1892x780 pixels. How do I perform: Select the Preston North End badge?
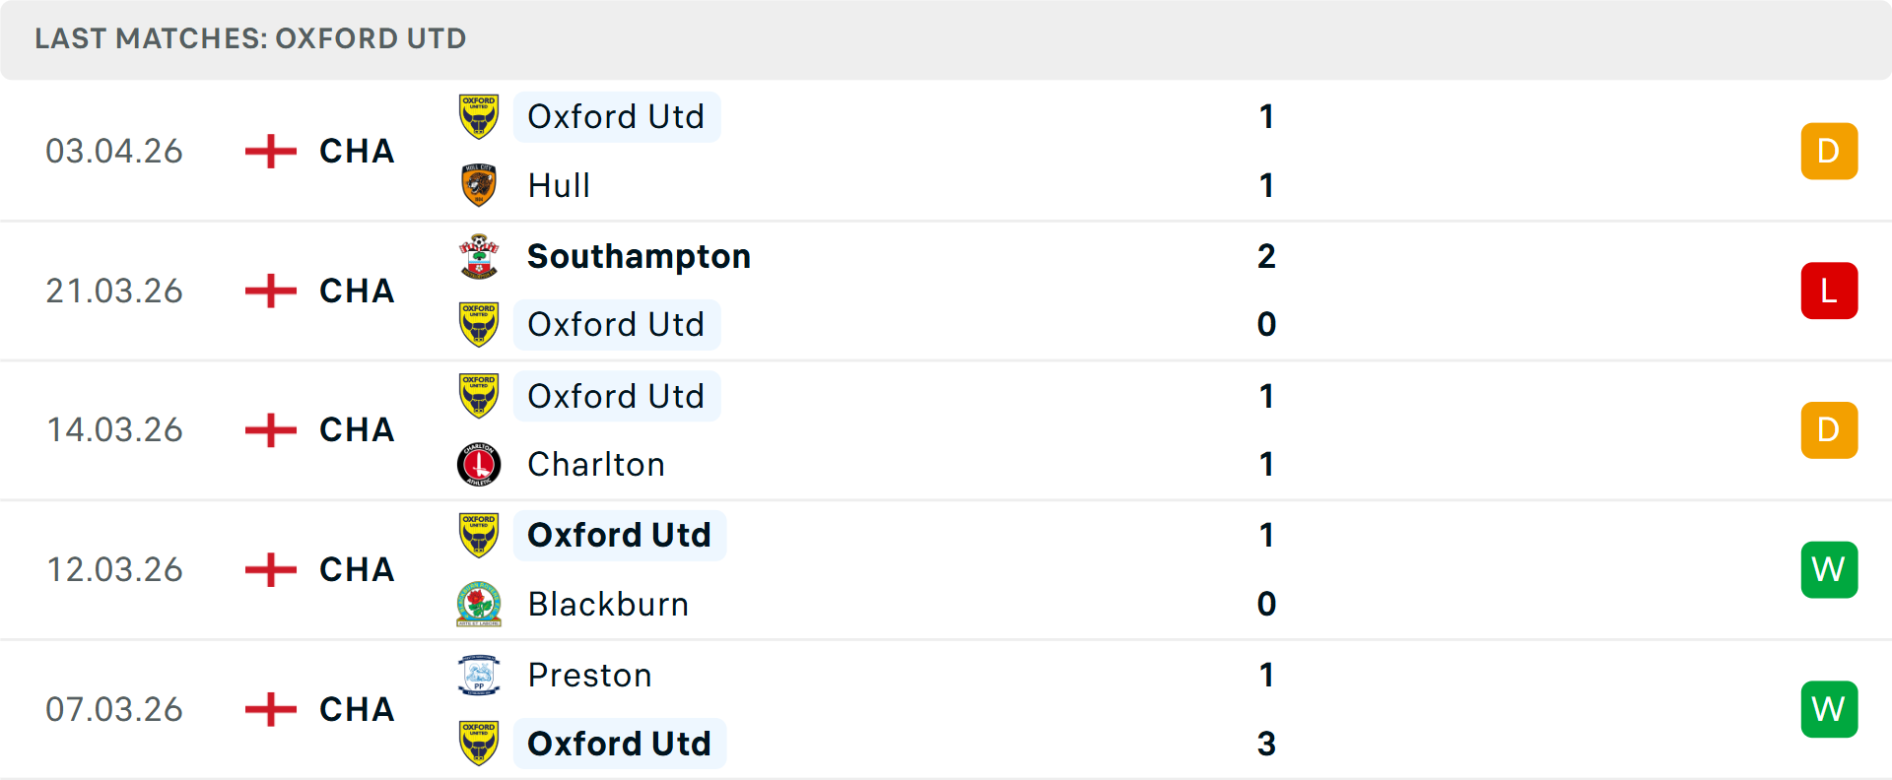click(479, 676)
